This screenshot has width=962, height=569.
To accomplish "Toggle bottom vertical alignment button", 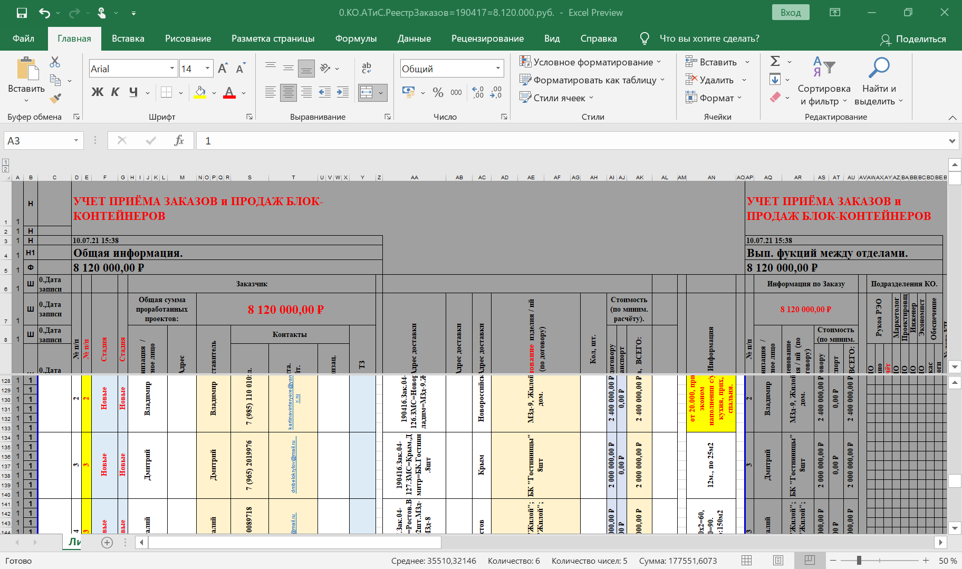I will click(x=306, y=68).
